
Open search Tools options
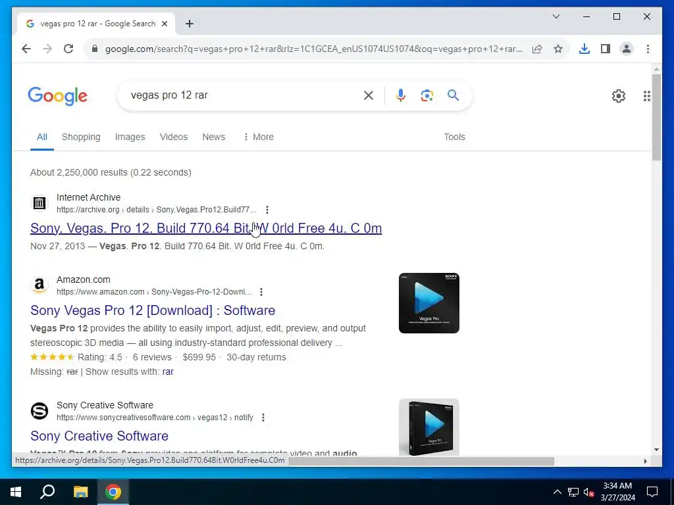click(x=454, y=137)
